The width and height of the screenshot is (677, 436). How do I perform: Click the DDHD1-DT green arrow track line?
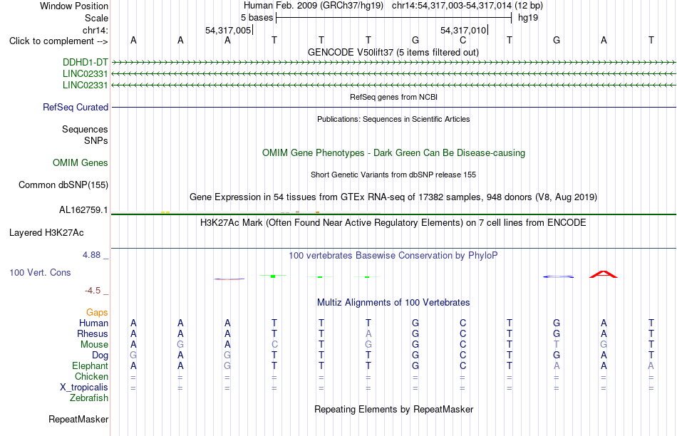click(x=394, y=63)
